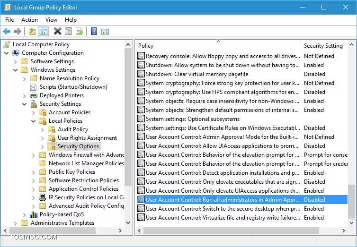This screenshot has width=357, height=247.
Task: Click the Audit Policy folder icon
Action: click(52, 129)
